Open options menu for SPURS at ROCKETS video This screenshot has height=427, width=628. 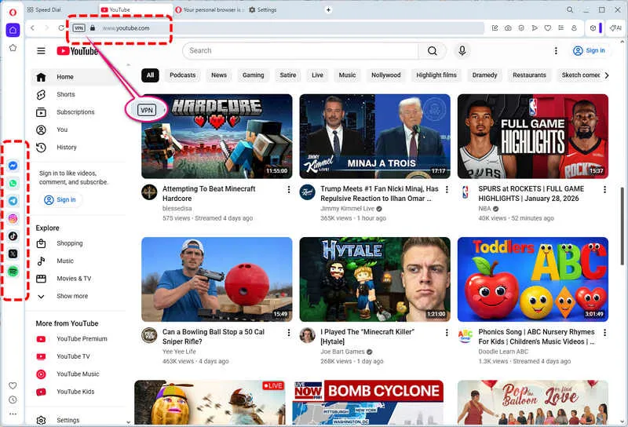coord(604,189)
